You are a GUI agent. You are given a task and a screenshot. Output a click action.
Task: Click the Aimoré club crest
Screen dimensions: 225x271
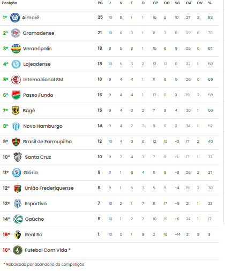(x=15, y=18)
